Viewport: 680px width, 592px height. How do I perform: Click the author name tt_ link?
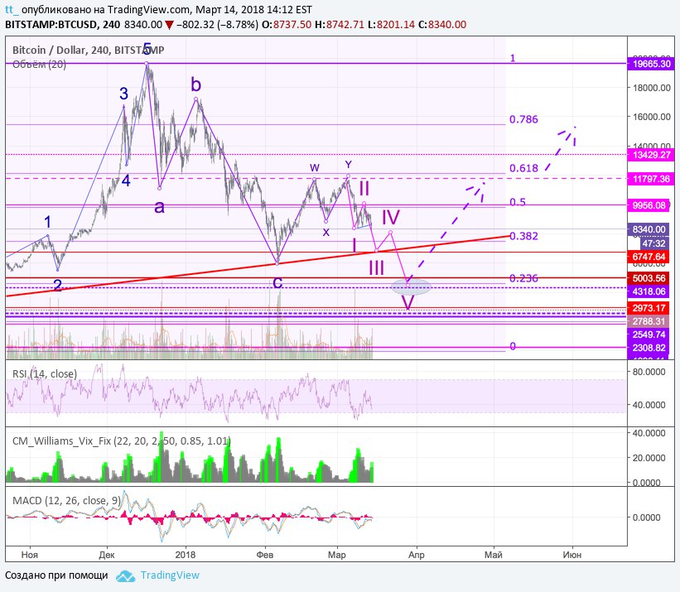(12, 10)
